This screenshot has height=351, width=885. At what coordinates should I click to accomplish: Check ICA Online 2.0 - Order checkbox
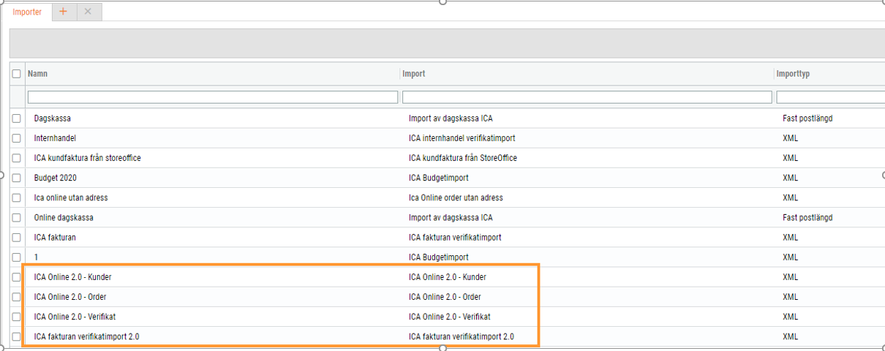click(17, 297)
